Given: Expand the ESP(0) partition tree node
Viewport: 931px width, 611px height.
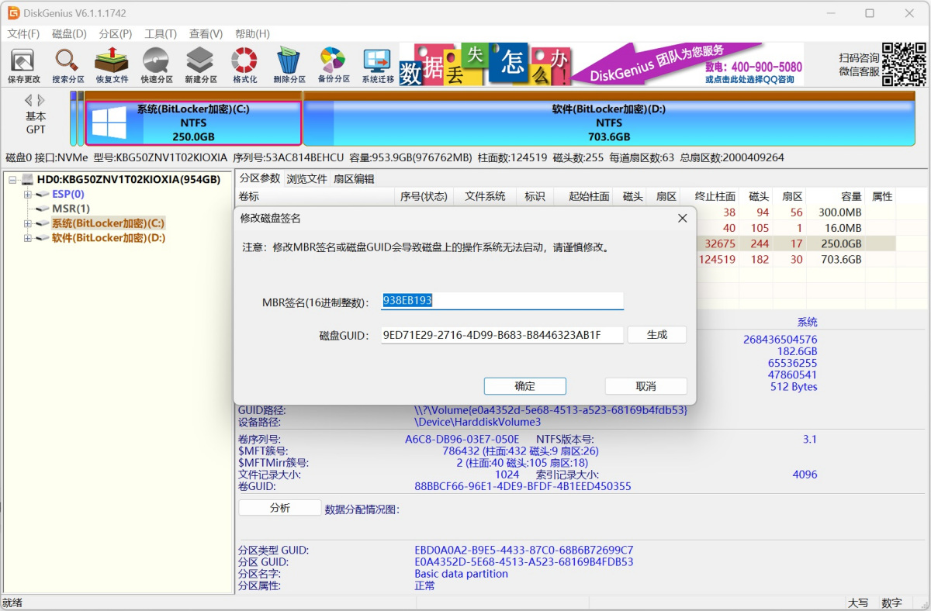Looking at the screenshot, I should [28, 195].
